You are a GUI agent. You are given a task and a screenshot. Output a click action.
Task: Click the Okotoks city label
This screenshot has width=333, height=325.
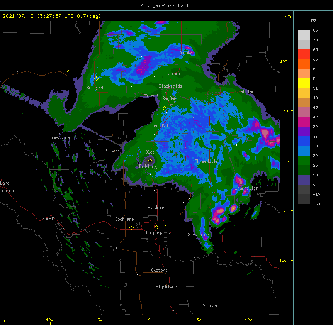pyautogui.click(x=159, y=270)
